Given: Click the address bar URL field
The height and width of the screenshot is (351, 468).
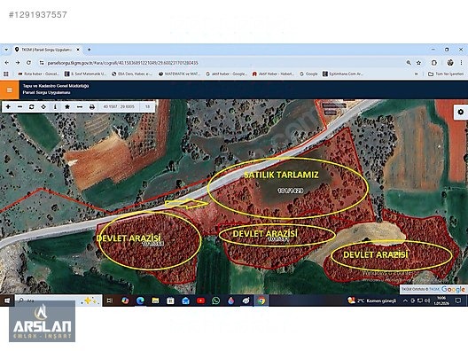Looking at the screenshot, I should coord(221,63).
